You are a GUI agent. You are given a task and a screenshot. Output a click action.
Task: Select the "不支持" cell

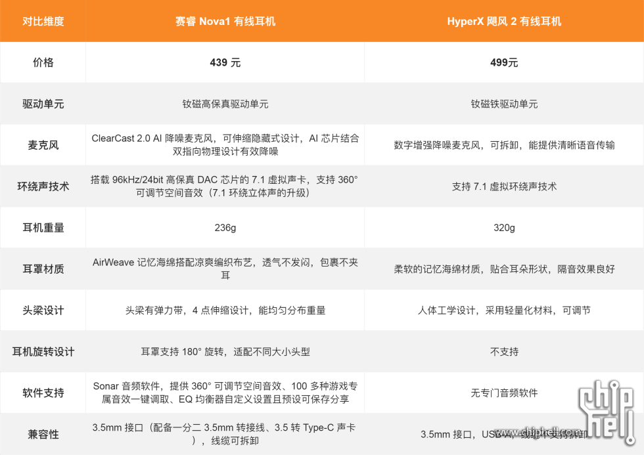[x=504, y=352]
